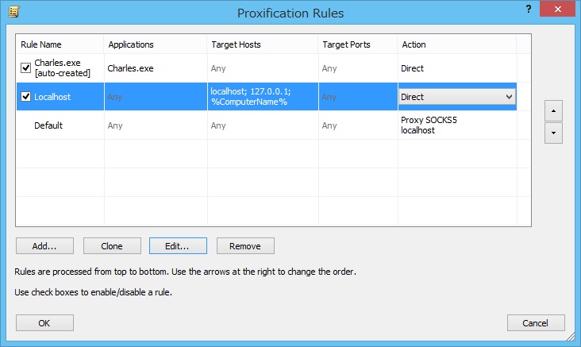Uncheck the Localhost rule checkbox

tap(25, 97)
